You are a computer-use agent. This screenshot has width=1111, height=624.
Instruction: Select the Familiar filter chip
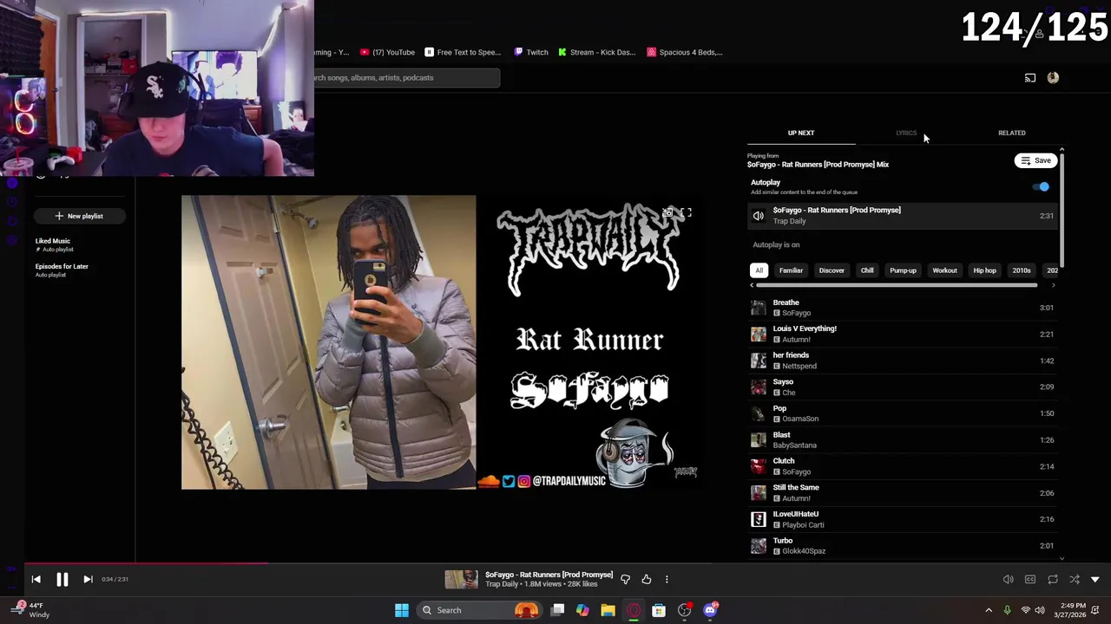click(791, 270)
